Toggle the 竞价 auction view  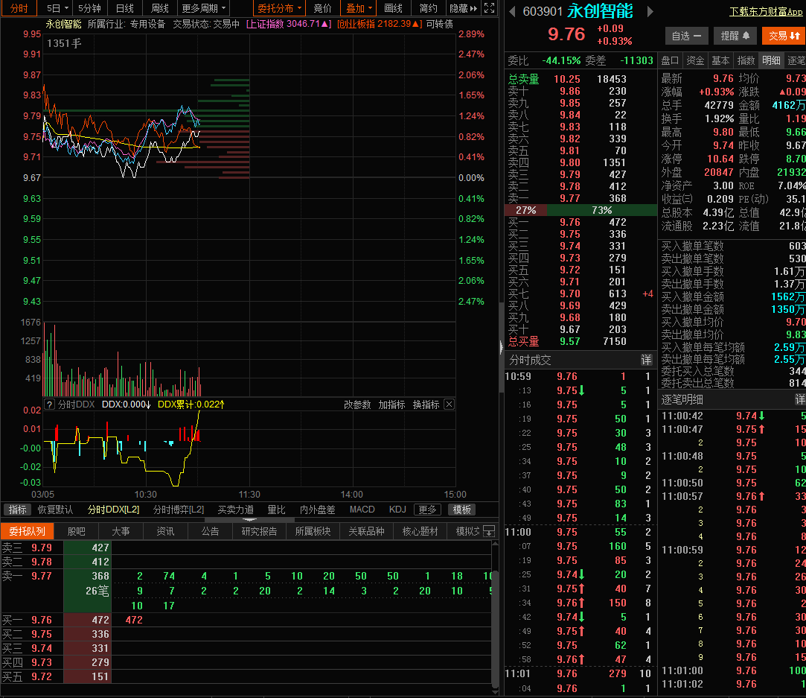pos(323,8)
